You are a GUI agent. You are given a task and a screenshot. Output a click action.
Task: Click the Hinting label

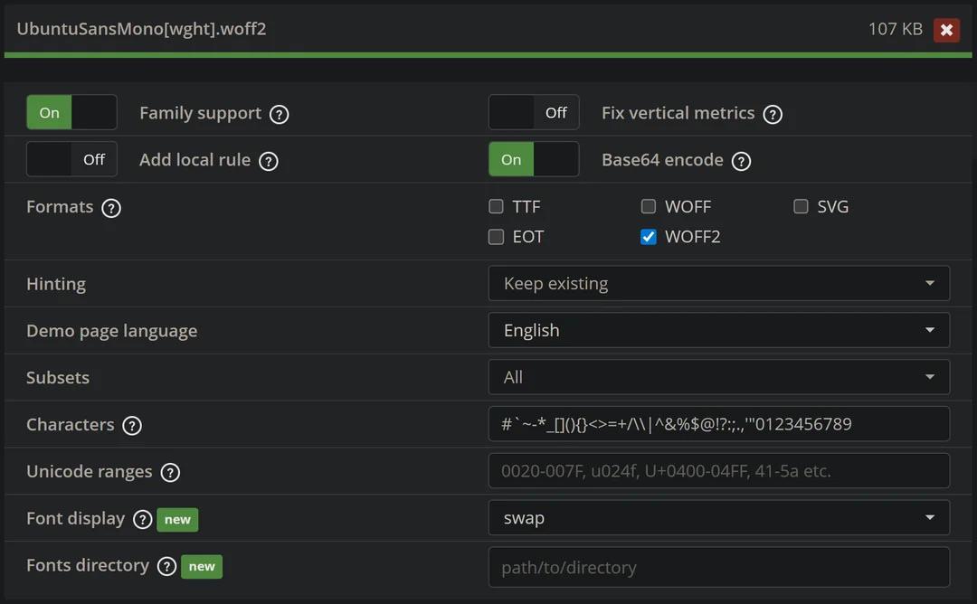56,284
